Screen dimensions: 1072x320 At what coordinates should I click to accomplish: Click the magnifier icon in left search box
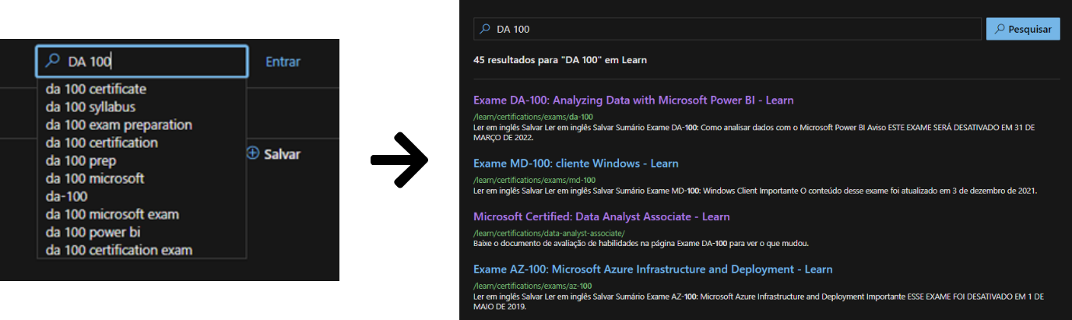coord(53,61)
